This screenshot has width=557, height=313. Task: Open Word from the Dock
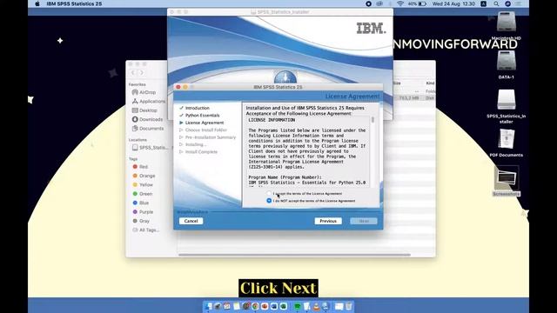274,306
